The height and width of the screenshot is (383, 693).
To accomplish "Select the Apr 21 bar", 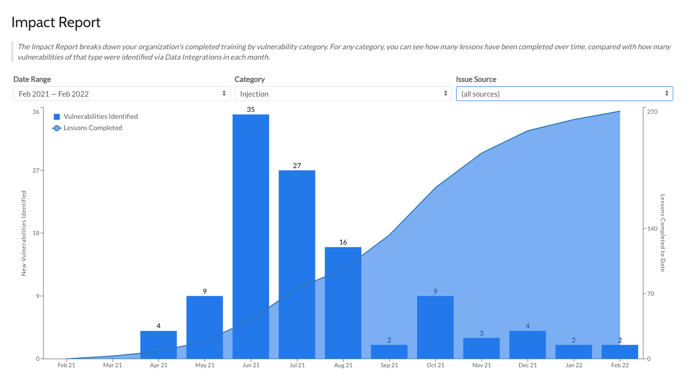I will [x=158, y=345].
